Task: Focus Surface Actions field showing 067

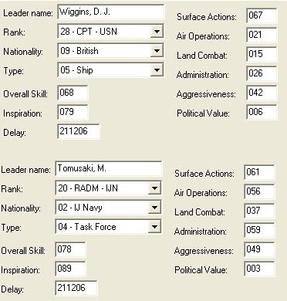Action: (262, 15)
